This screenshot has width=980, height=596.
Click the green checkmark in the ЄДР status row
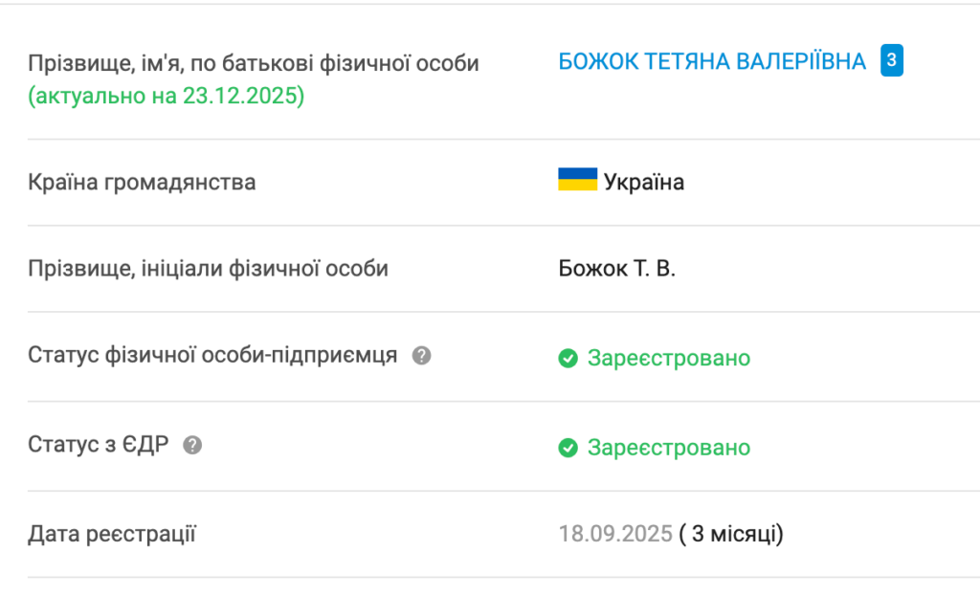[568, 448]
